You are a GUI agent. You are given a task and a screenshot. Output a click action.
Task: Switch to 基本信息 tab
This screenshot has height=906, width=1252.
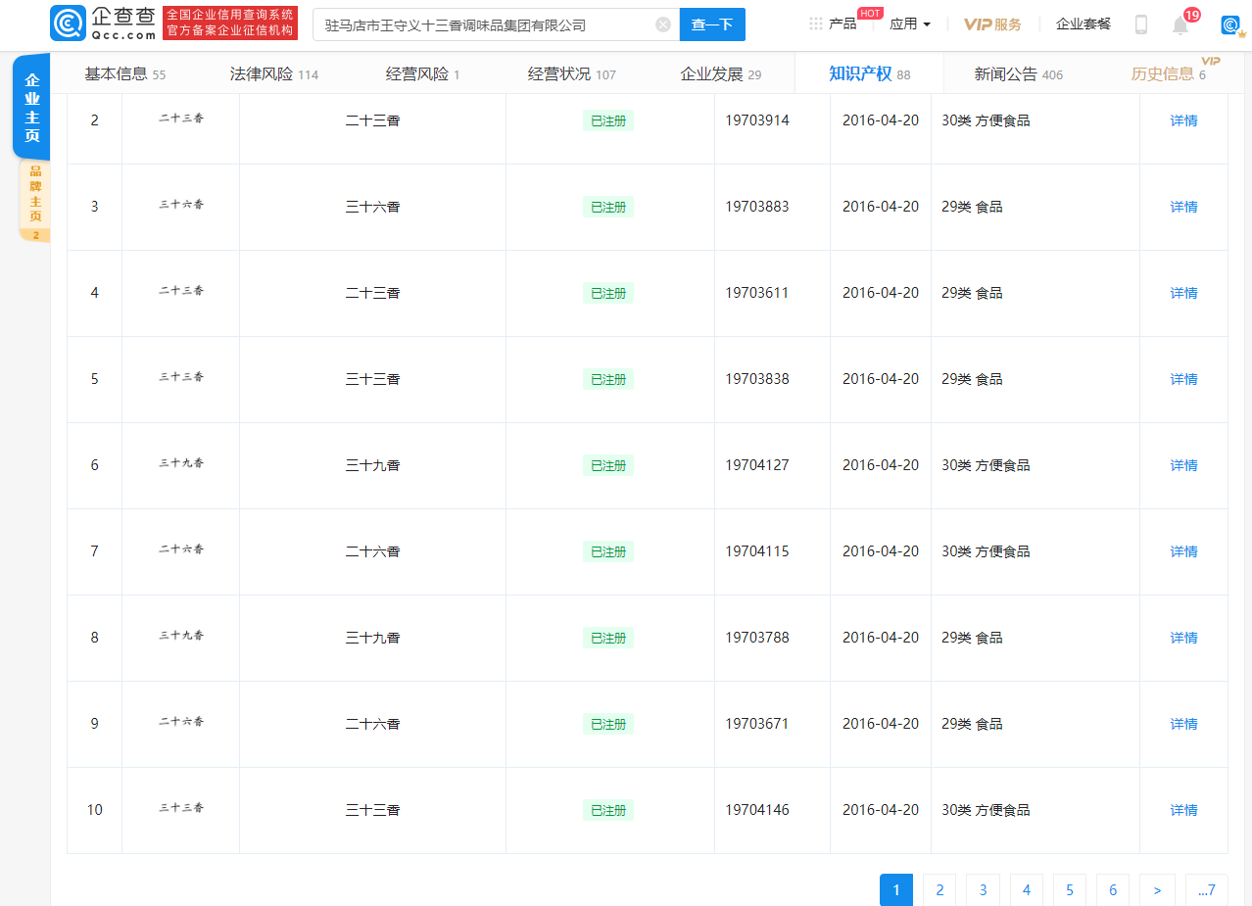[125, 74]
